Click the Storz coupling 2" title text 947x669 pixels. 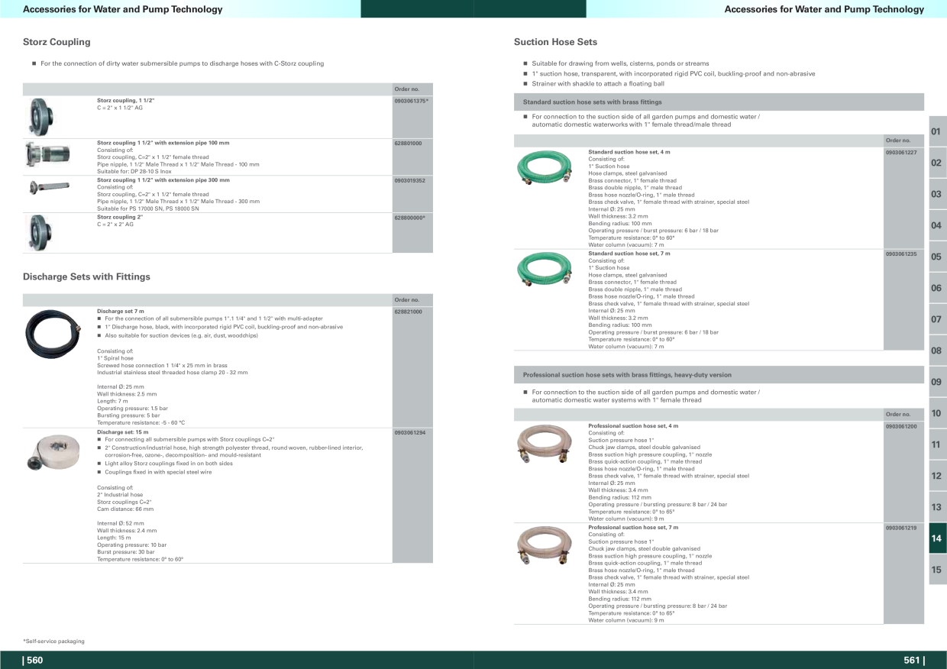pos(120,218)
